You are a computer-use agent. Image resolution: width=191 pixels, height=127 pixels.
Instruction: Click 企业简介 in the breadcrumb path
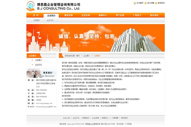(x=87, y=55)
